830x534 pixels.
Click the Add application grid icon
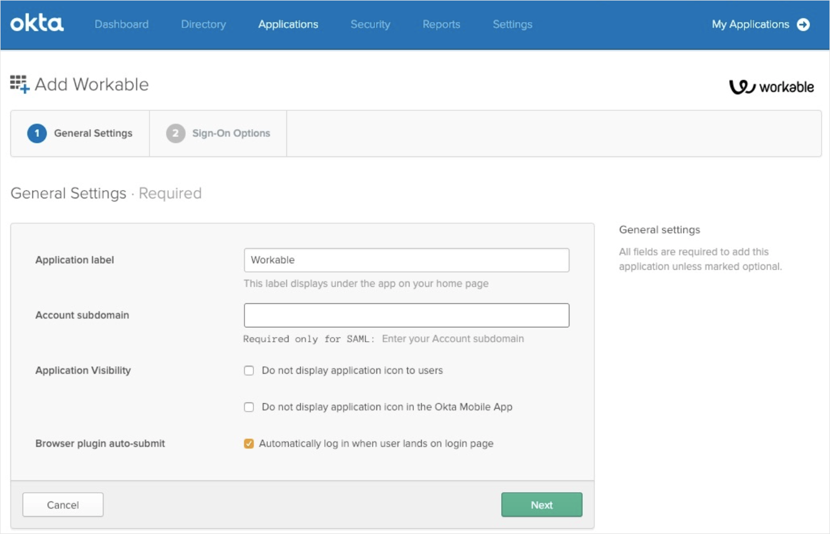point(20,84)
